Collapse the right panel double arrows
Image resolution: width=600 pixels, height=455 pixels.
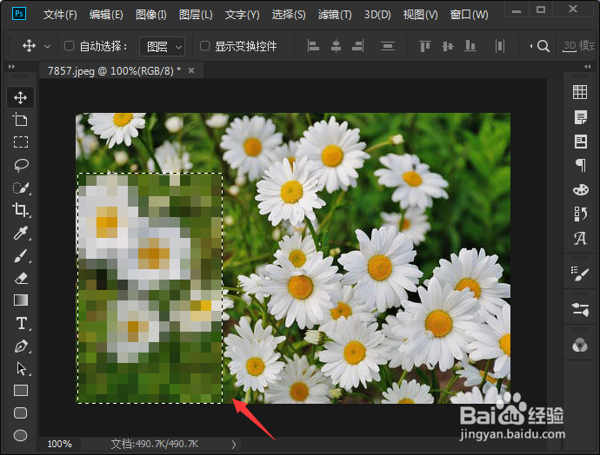pyautogui.click(x=587, y=67)
